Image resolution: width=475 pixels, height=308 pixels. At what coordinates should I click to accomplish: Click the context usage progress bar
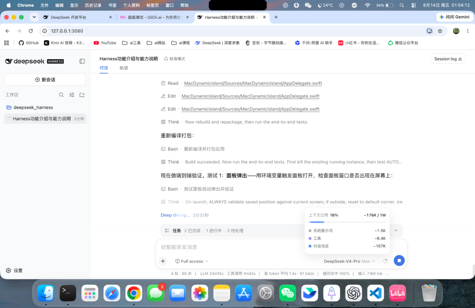[347, 222]
